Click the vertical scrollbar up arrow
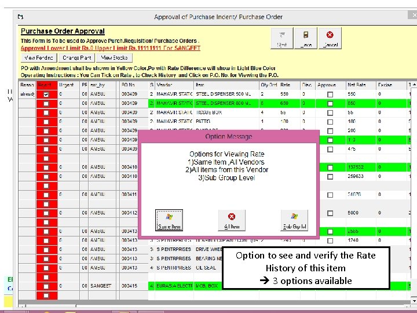This screenshot has width=417, height=313. tap(414, 85)
